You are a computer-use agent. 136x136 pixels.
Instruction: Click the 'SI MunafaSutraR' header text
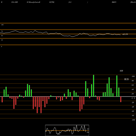(x=33, y=2)
